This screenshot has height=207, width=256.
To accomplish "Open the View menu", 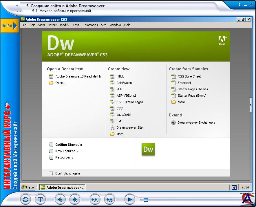I will (41, 25).
